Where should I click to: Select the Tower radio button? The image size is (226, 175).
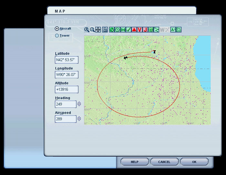(57, 36)
